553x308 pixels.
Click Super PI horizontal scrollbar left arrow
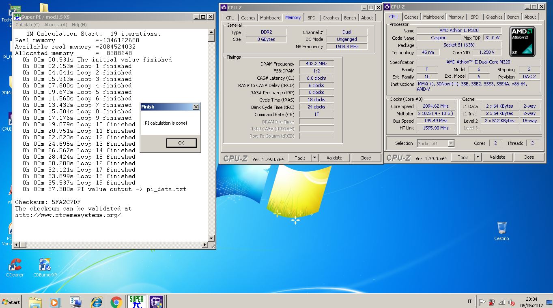click(x=17, y=245)
